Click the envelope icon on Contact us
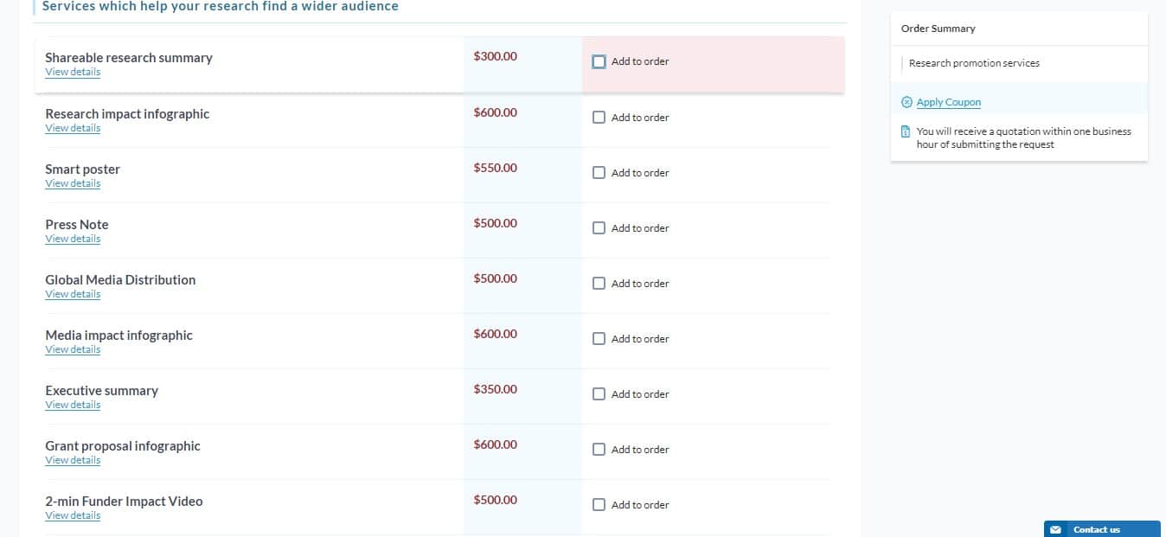The height and width of the screenshot is (537, 1166). click(x=1055, y=530)
